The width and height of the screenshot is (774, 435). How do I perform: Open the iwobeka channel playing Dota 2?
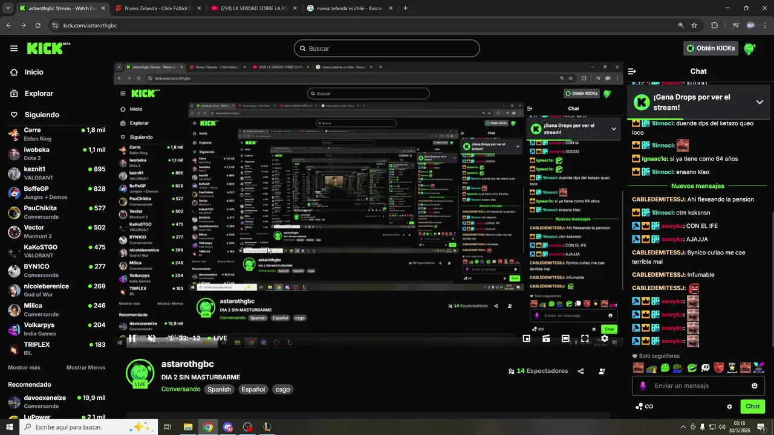point(56,153)
